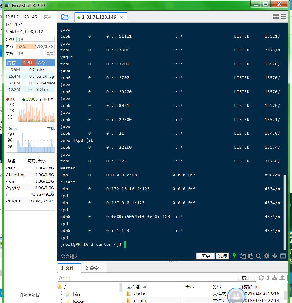Image resolution: width=292 pixels, height=303 pixels.
Task: Click the terminal copy icon
Action: [x=242, y=256]
